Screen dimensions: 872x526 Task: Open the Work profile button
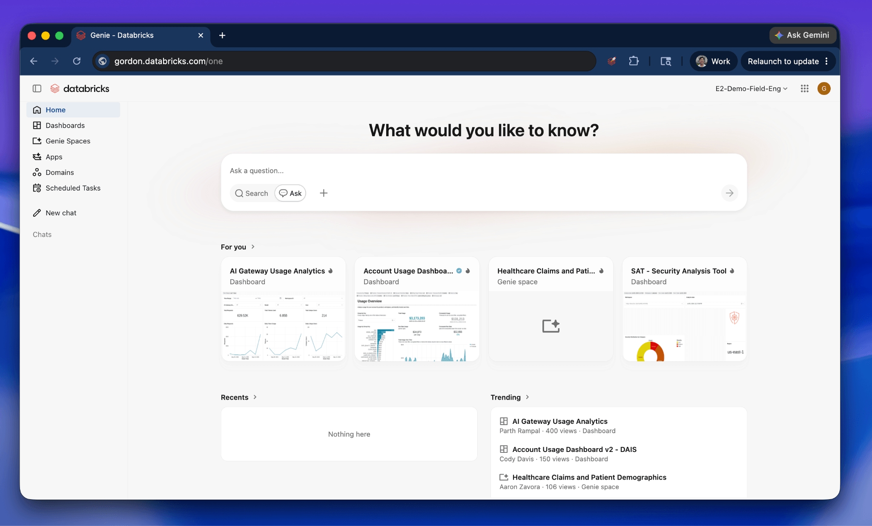tap(713, 61)
